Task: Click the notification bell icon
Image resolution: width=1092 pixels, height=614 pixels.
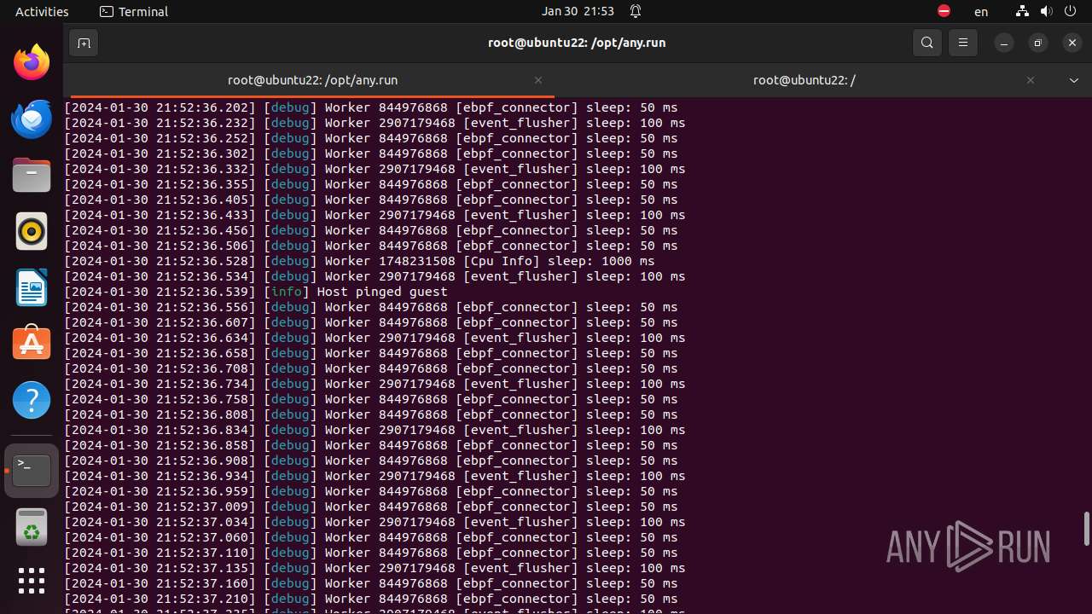Action: coord(636,11)
